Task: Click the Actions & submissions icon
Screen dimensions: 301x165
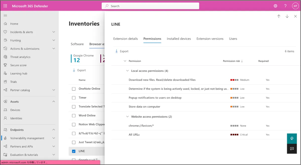Action: [x=5, y=49]
